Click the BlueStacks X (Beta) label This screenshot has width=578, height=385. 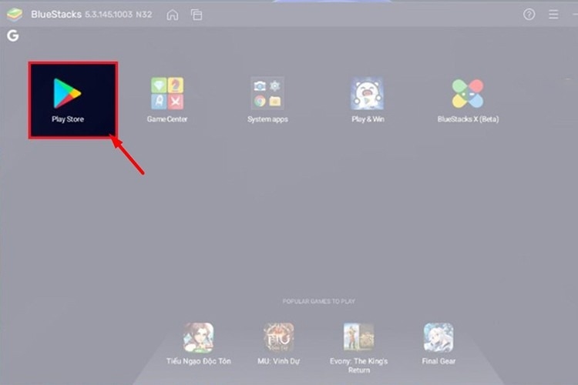click(468, 119)
